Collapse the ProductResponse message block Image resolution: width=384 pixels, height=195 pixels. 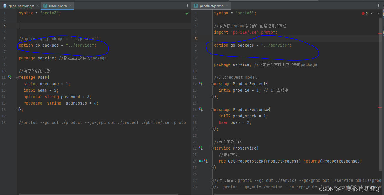click(x=212, y=110)
